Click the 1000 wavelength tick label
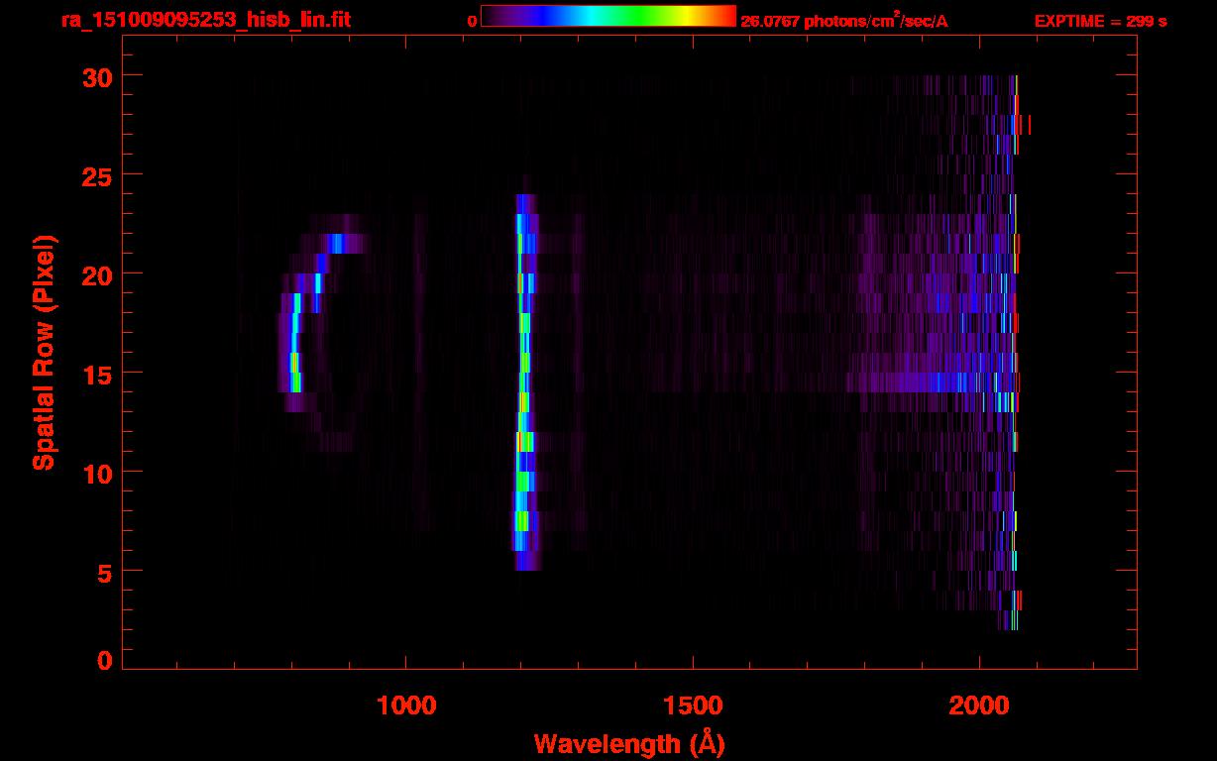 tap(406, 706)
